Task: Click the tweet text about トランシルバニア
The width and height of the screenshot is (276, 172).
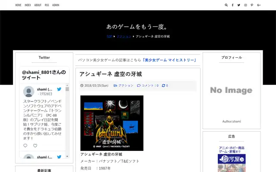Action: [x=42, y=120]
